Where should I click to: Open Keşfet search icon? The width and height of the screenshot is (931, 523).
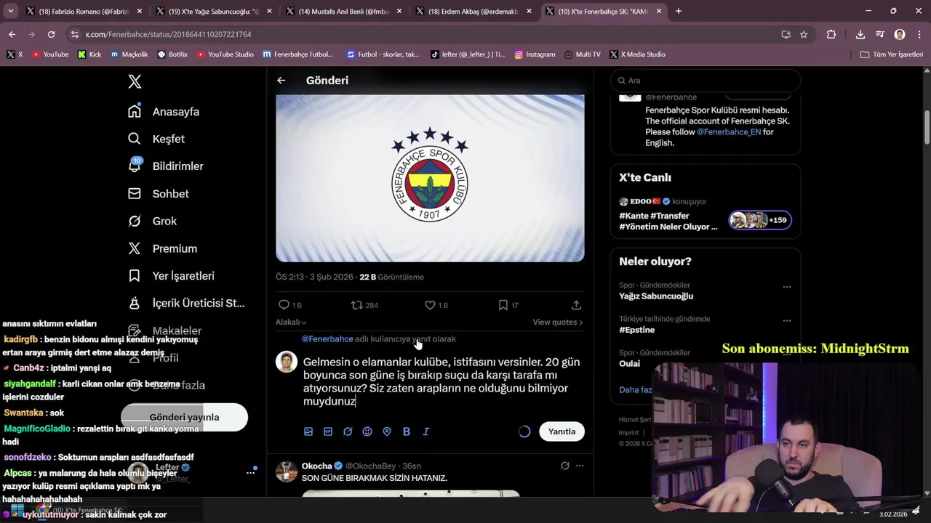[135, 139]
